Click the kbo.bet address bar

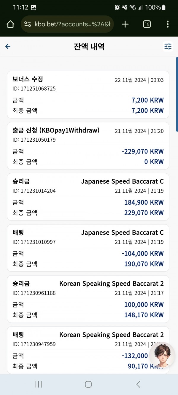67,24
